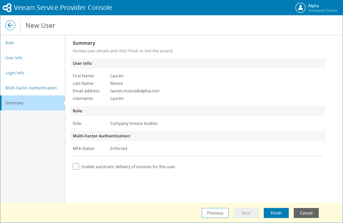Select the Summary step in sidebar
The height and width of the screenshot is (223, 343).
[x=32, y=103]
